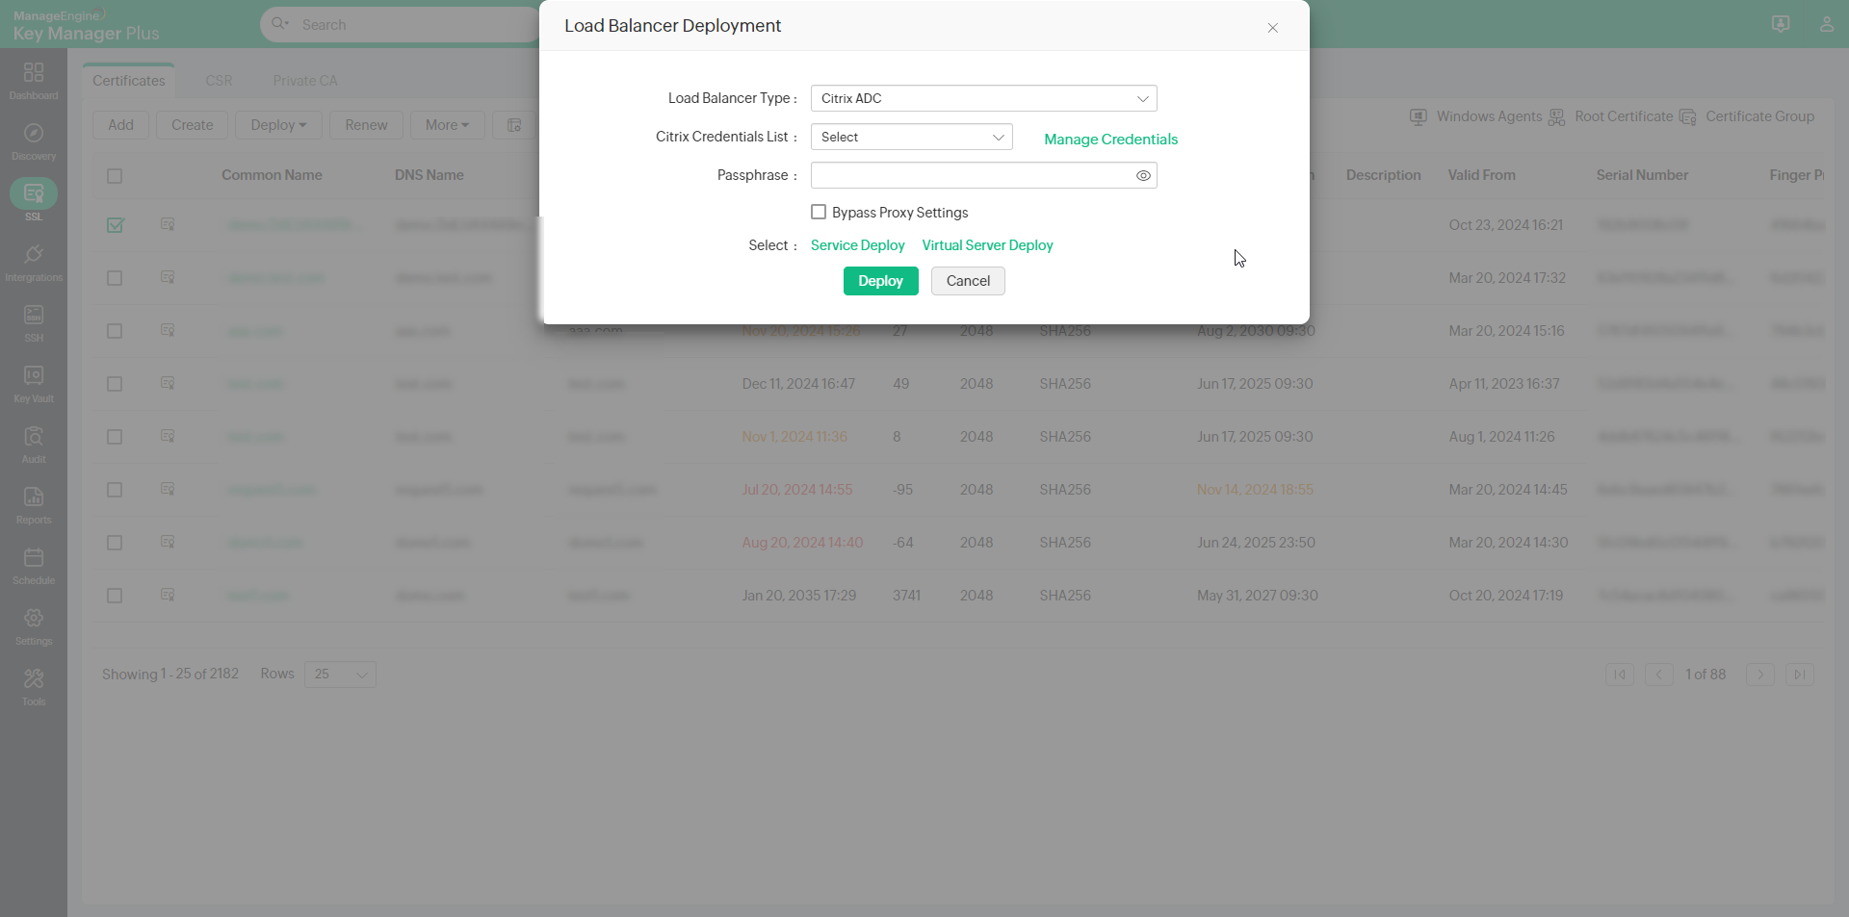This screenshot has height=917, width=1849.
Task: Open Manage Credentials link
Action: [x=1111, y=140]
